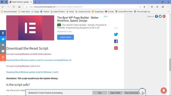Close the ad with the X icon
Screen dimensions: 171x96
pyautogui.click(x=107, y=17)
